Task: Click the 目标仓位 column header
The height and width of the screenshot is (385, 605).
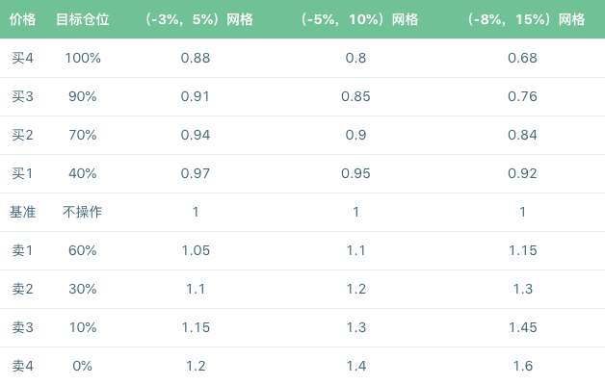Action: [x=83, y=19]
